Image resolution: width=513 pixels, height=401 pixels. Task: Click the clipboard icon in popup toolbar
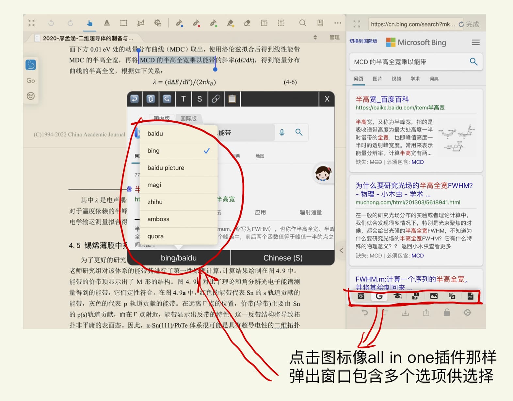pos(232,99)
